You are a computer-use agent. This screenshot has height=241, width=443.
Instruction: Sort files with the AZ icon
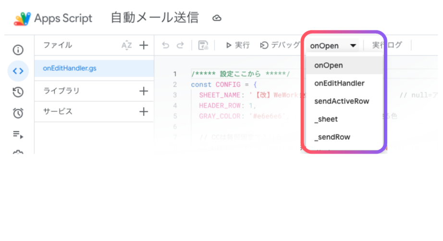tap(126, 45)
